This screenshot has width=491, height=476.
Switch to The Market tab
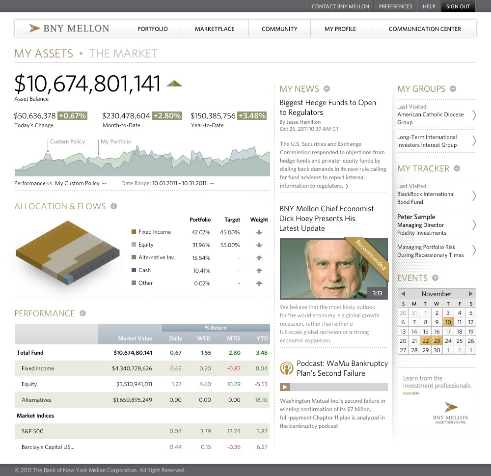123,54
